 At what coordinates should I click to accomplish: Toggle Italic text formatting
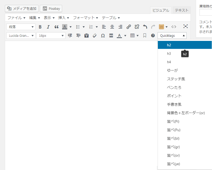tap(48, 27)
